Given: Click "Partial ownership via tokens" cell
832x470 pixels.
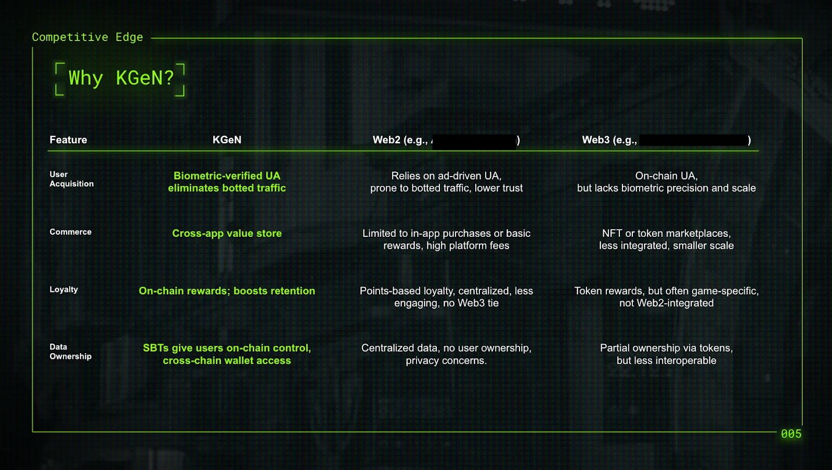Looking at the screenshot, I should pos(666,354).
